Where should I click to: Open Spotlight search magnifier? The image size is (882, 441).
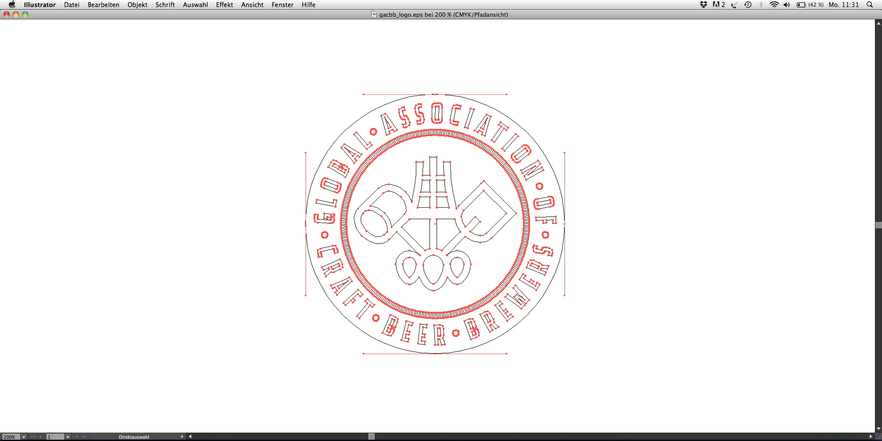(870, 4)
